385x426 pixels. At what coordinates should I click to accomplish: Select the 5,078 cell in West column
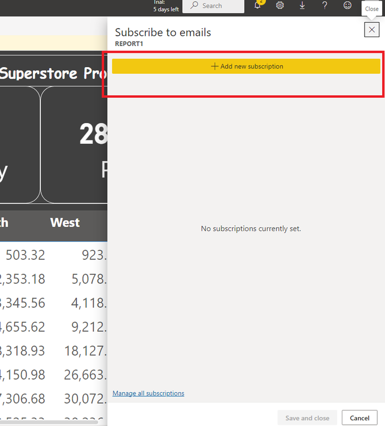pyautogui.click(x=89, y=279)
